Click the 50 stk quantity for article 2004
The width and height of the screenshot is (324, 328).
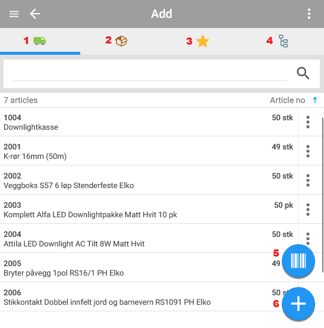point(282,235)
